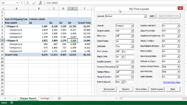Open the Subtotals dropdown set to Top
The width and height of the screenshot is (187, 105).
click(x=132, y=46)
